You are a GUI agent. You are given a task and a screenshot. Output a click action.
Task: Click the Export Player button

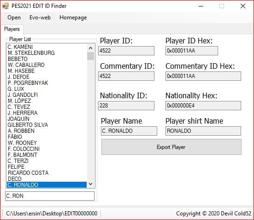[x=171, y=147]
